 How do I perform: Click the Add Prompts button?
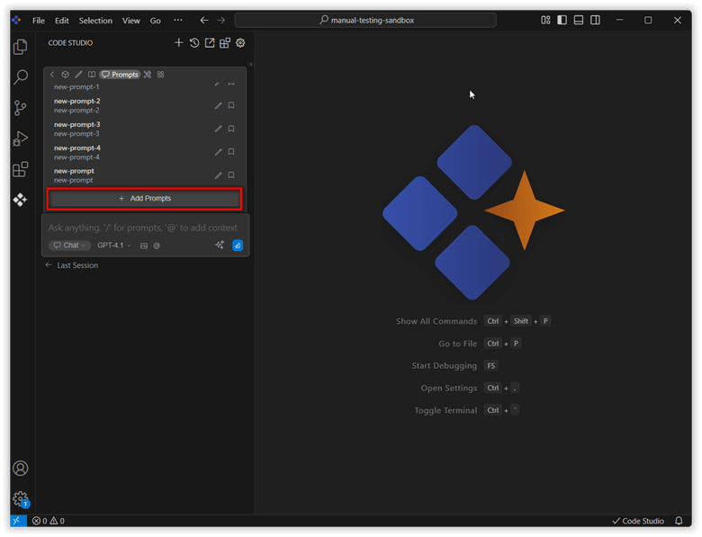(144, 198)
